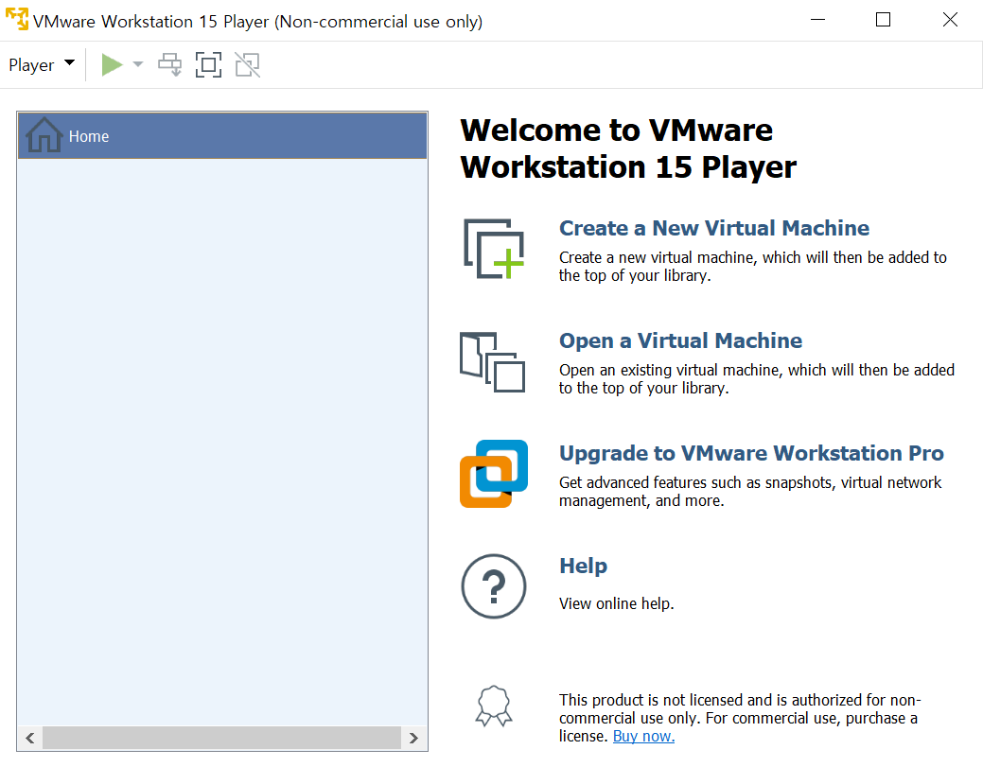Click the question mark help icon
Screen dimensions: 983x767
tap(494, 586)
